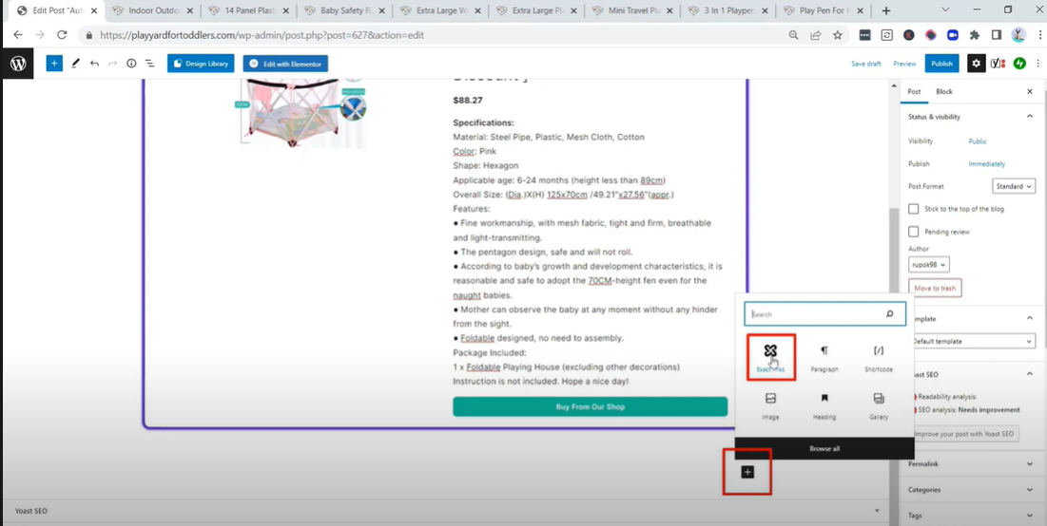Click Save draft link
Screen dimensions: 1047x526
866,64
